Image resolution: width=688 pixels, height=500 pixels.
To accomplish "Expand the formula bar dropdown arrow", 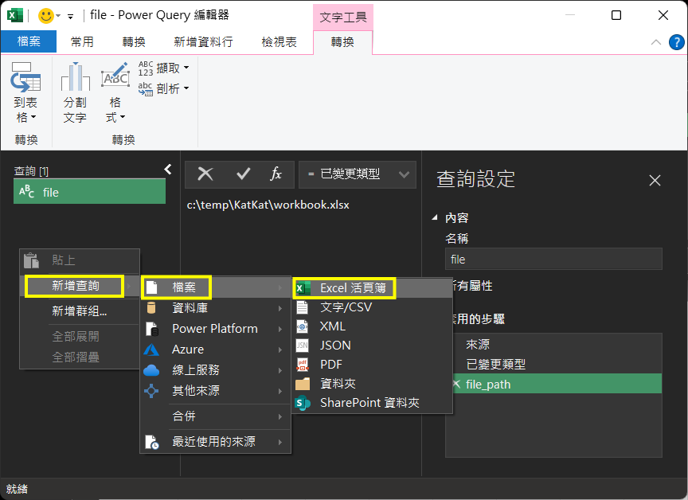I will pyautogui.click(x=405, y=174).
